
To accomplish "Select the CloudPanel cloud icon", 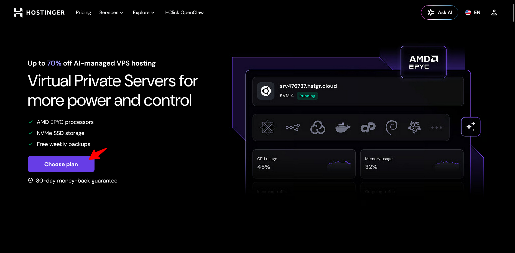I will [x=318, y=127].
